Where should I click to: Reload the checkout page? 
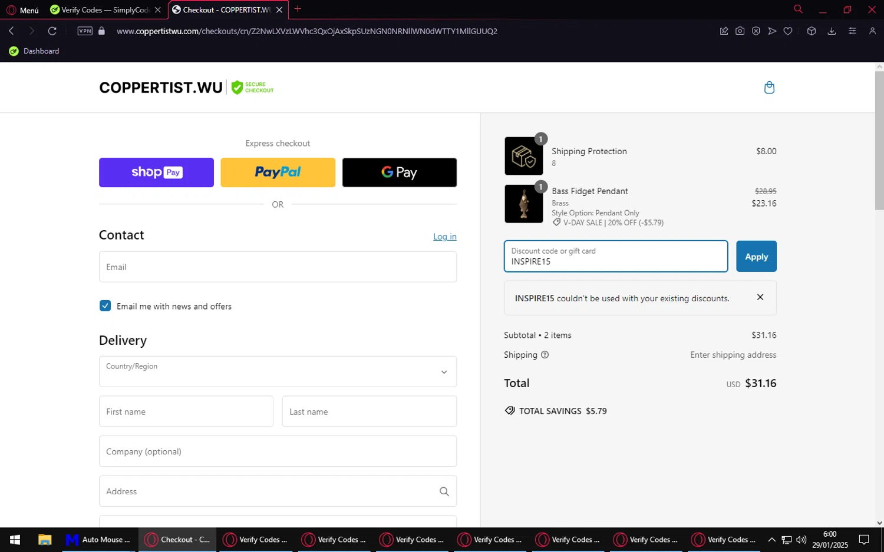[52, 31]
